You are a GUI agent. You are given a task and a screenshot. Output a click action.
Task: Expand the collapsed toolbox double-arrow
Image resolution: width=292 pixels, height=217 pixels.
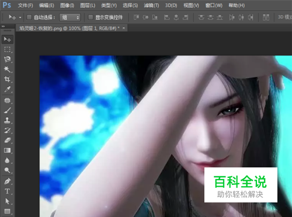click(x=3, y=26)
